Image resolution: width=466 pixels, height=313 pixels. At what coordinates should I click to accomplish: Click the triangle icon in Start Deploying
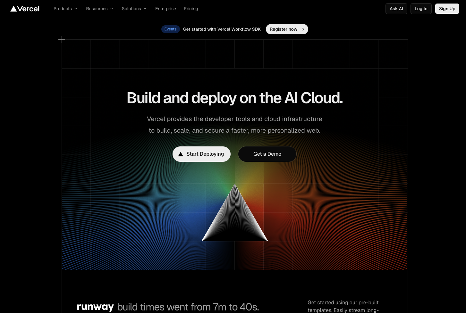point(181,154)
